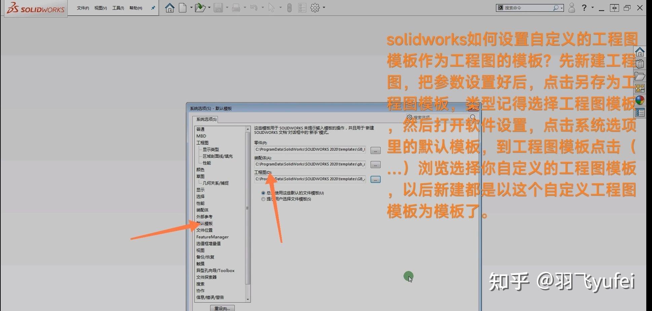Expand the search command dropdown arrow
Image resolution: width=652 pixels, height=311 pixels.
click(562, 8)
